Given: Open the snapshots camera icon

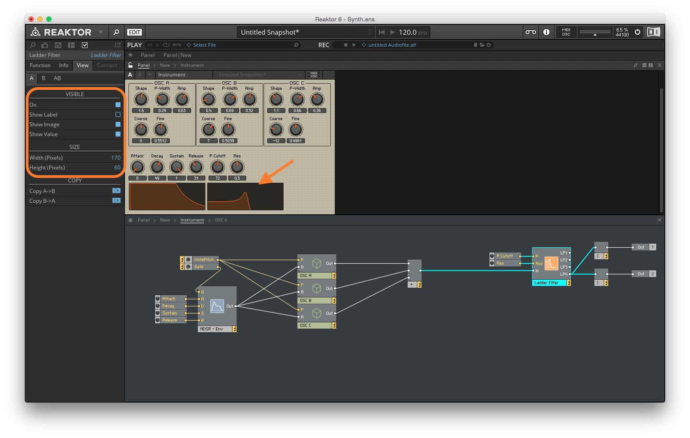Looking at the screenshot, I should click(45, 45).
